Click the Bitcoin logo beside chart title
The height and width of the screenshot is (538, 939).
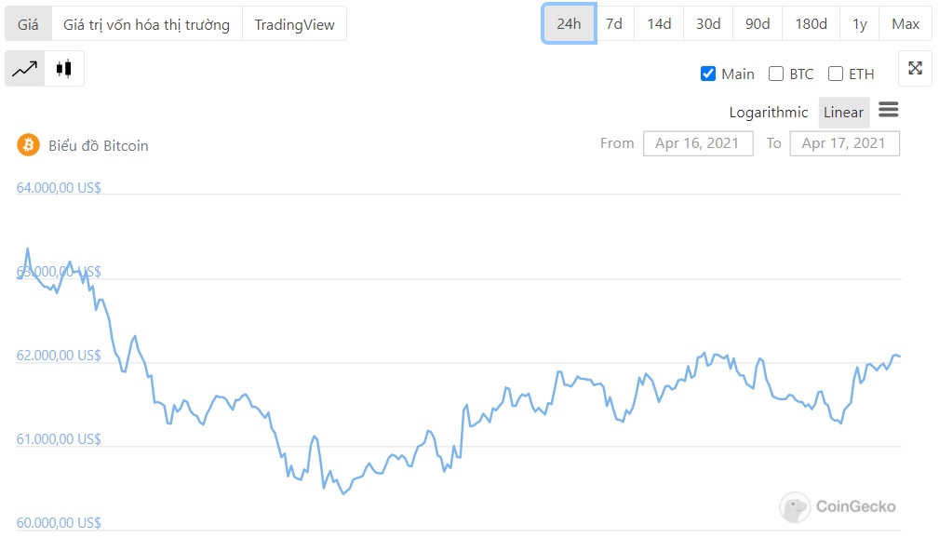point(29,145)
